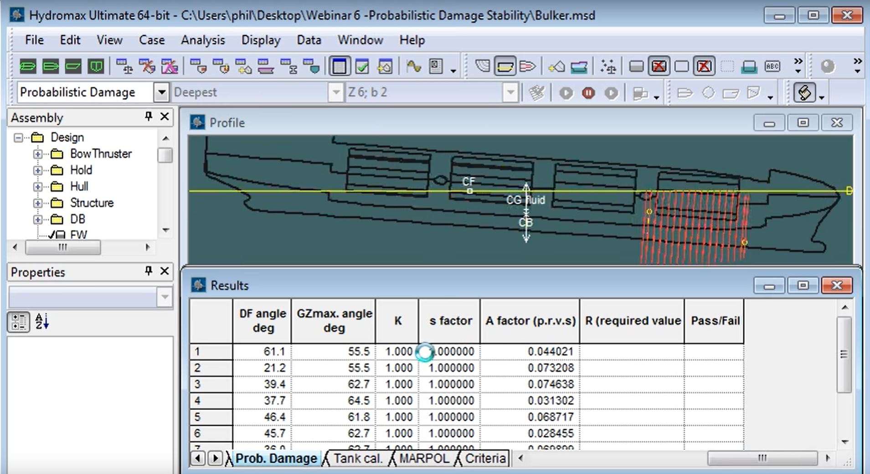Expand the Hold folder in Assembly tree
Image resolution: width=870 pixels, height=474 pixels.
click(x=38, y=170)
